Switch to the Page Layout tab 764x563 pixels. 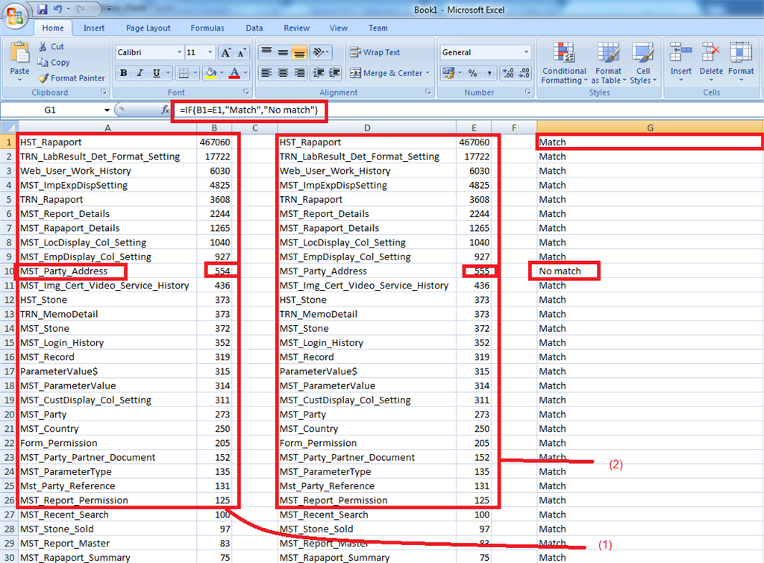(x=148, y=28)
